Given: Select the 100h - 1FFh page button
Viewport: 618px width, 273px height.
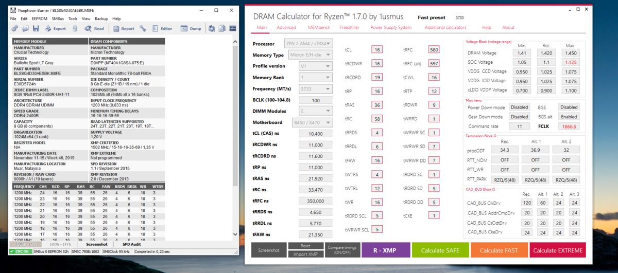Looking at the screenshot, I should 60,245.
